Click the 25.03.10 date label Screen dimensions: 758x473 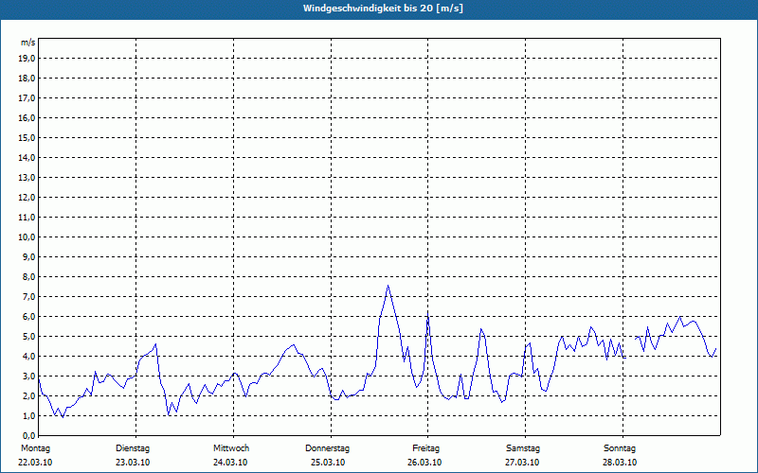[328, 463]
